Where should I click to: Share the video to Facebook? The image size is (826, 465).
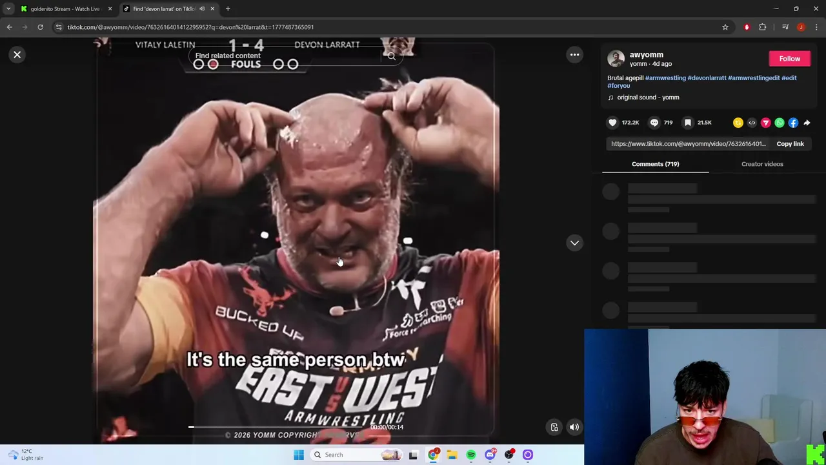tap(793, 123)
